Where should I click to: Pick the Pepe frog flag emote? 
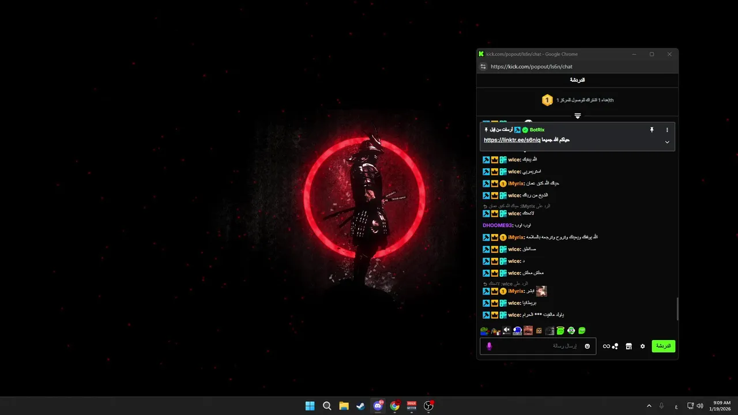[484, 331]
